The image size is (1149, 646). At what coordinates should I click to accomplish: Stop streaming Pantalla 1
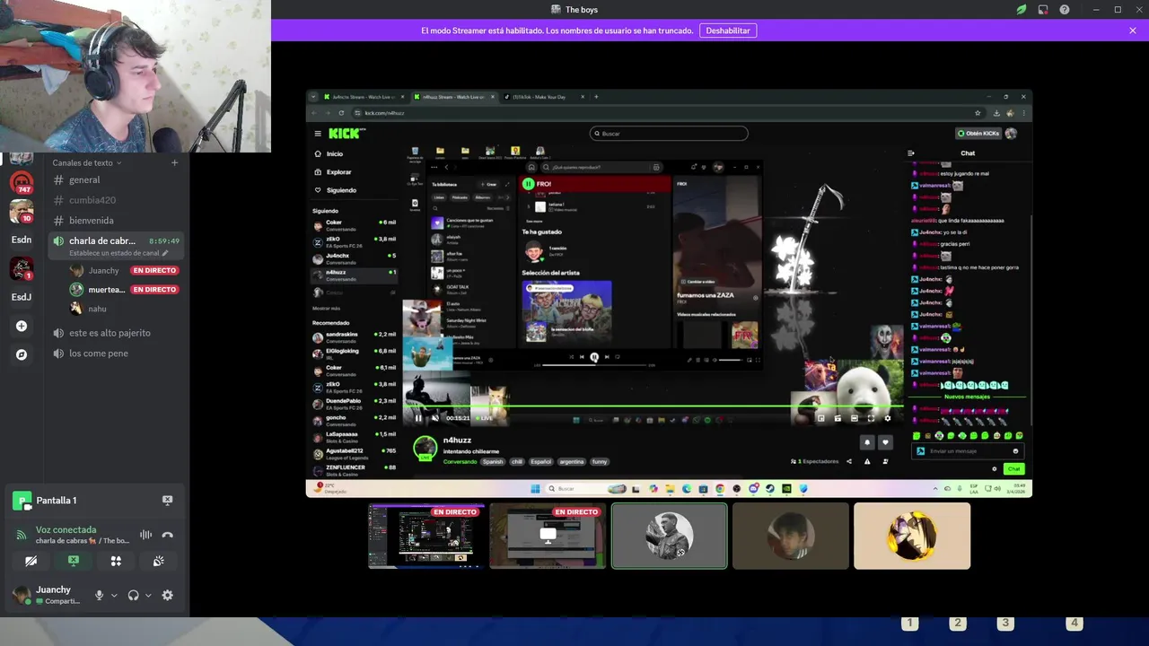pos(167,501)
